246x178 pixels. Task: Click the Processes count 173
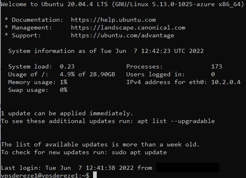[216, 66]
